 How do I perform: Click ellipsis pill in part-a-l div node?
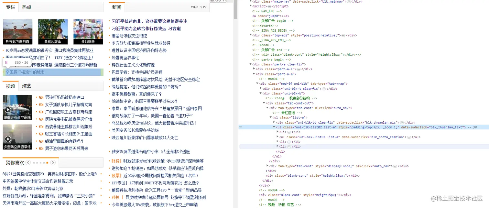pos(299,69)
